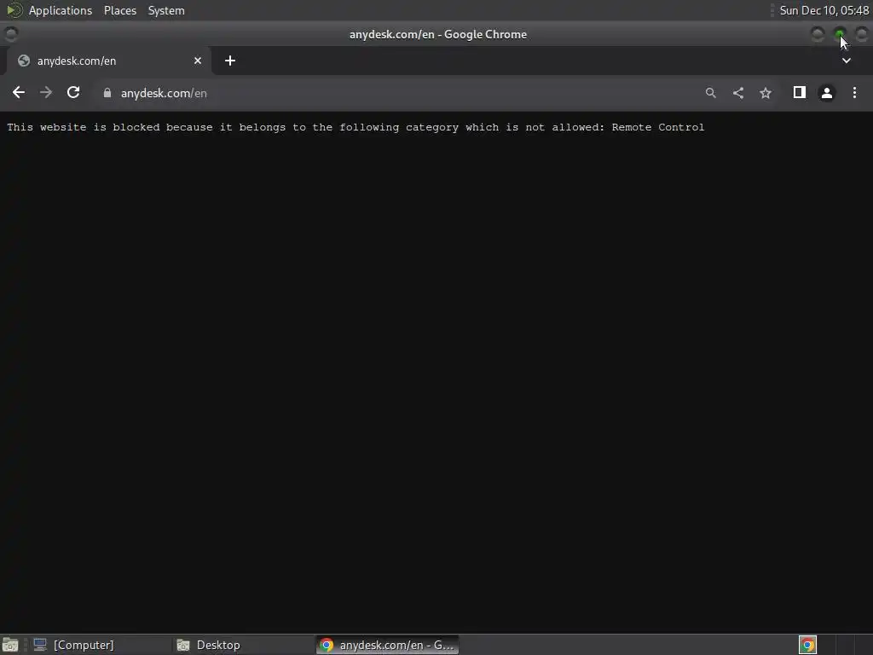
Task: Reload the anydesk.com page
Action: coord(73,92)
